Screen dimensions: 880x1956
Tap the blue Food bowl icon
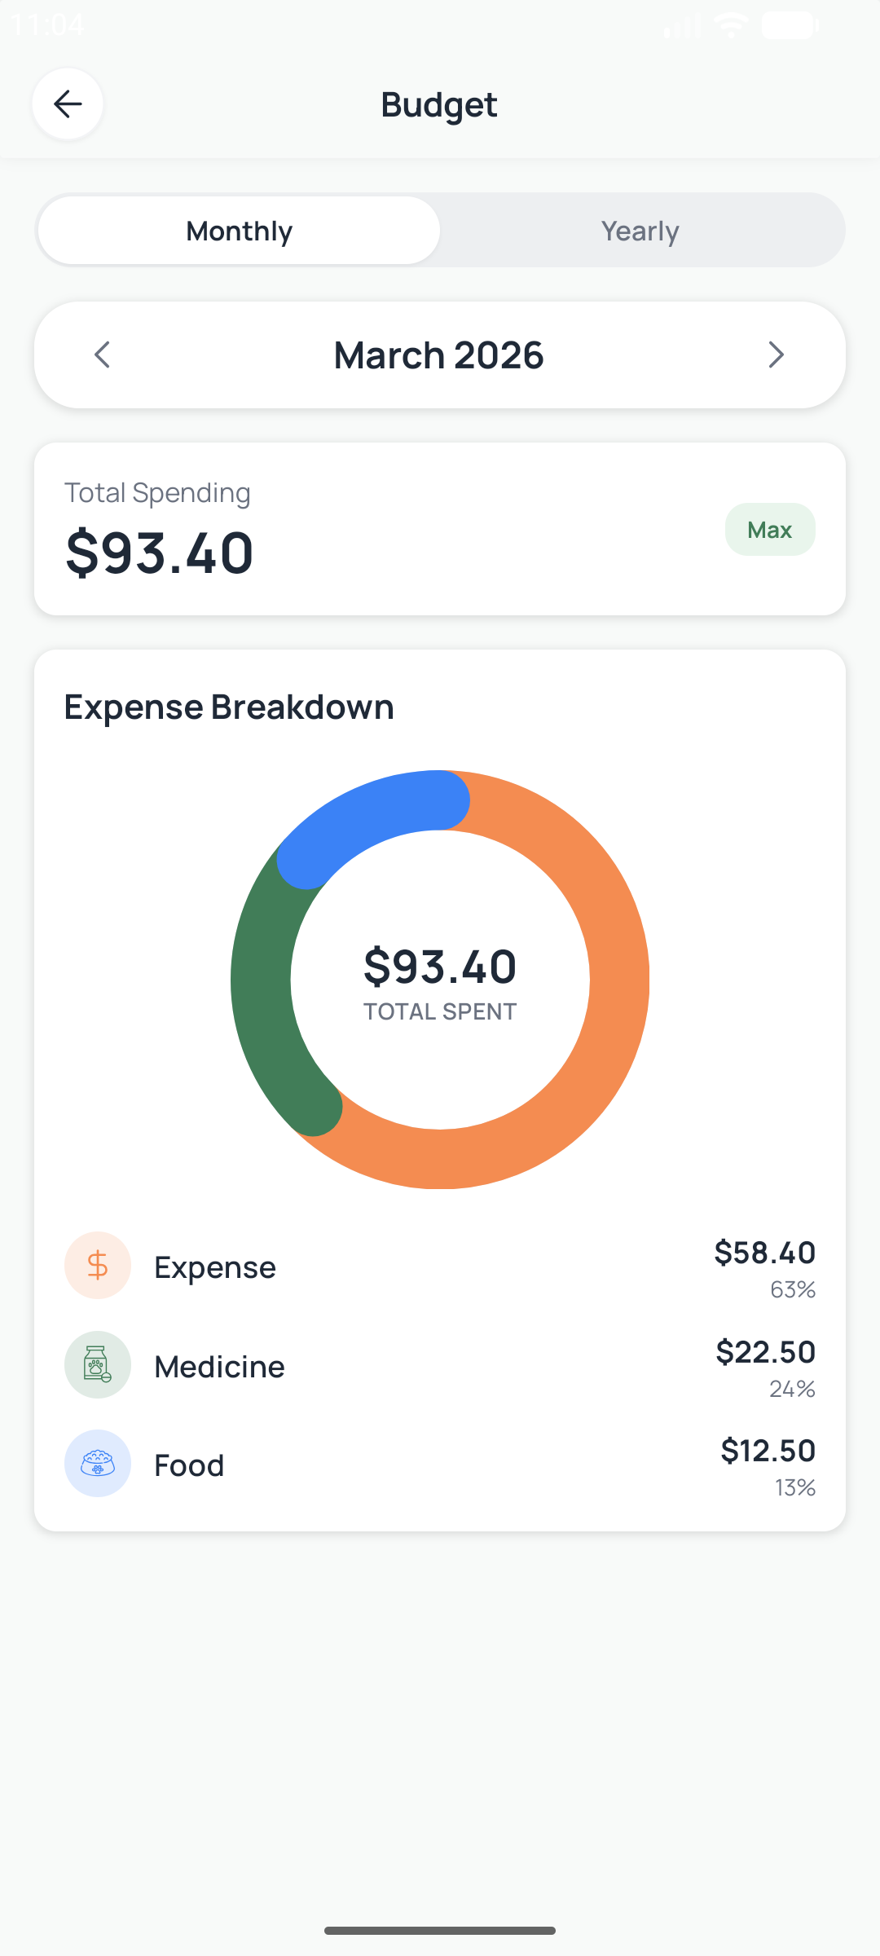coord(98,1464)
